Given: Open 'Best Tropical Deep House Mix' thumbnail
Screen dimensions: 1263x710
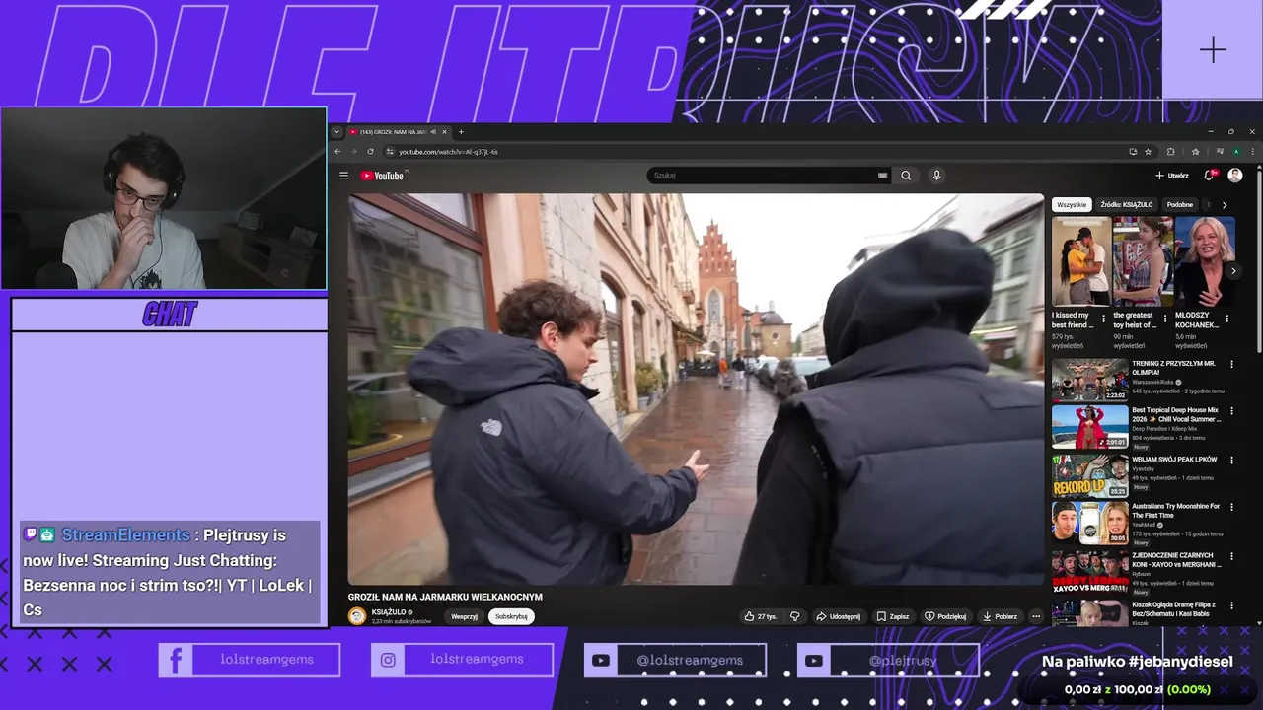Looking at the screenshot, I should point(1090,427).
